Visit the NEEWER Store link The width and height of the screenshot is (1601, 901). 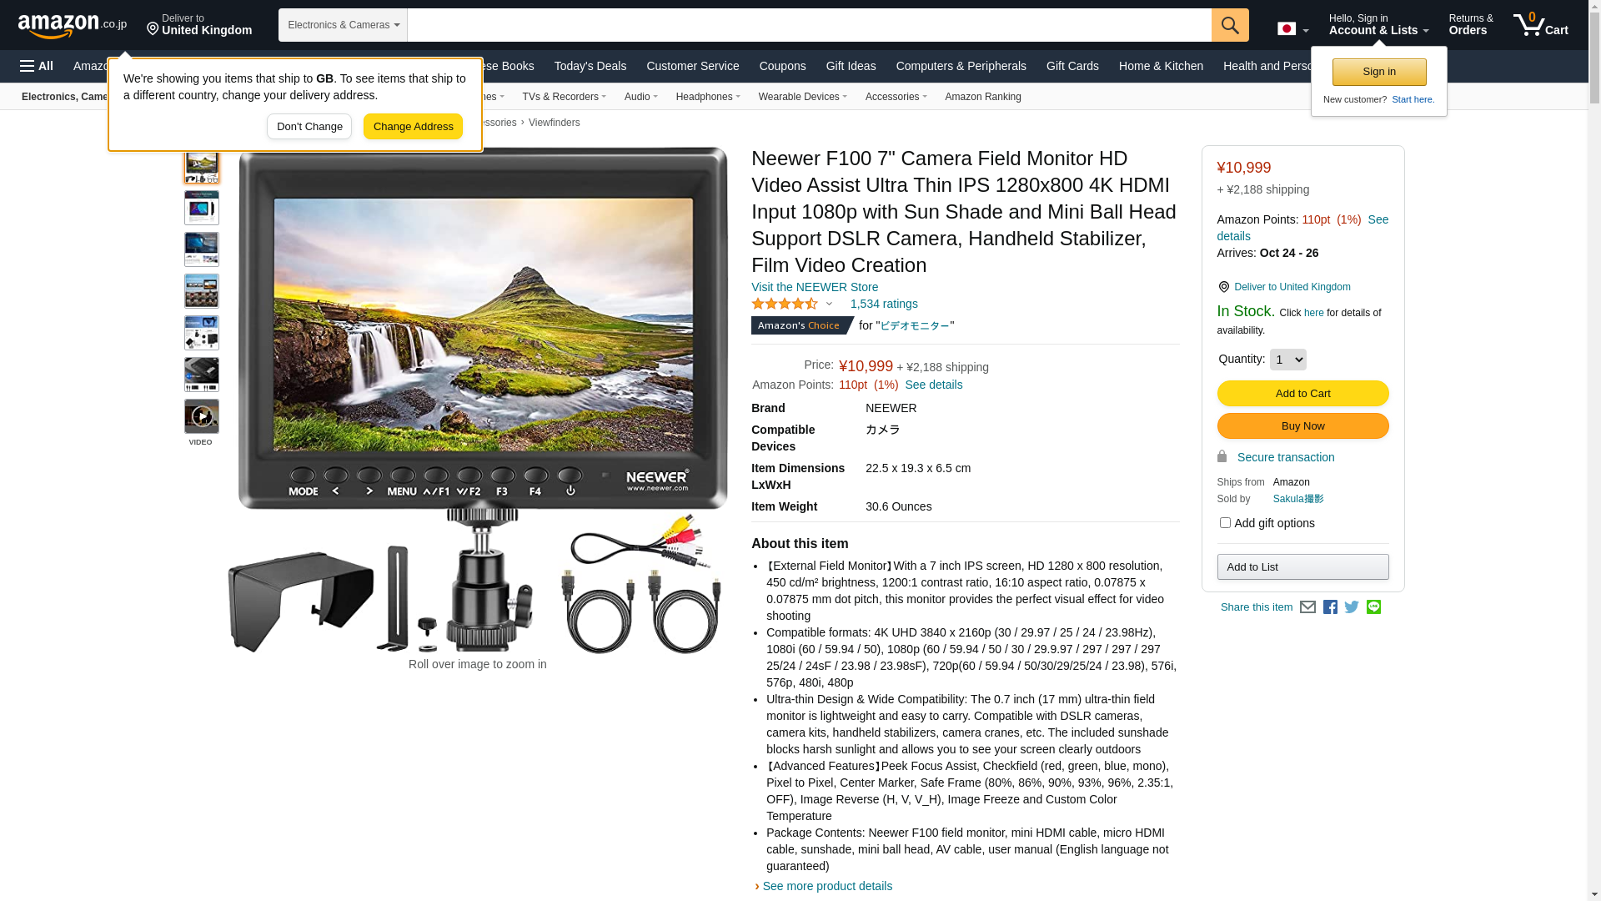(x=815, y=287)
